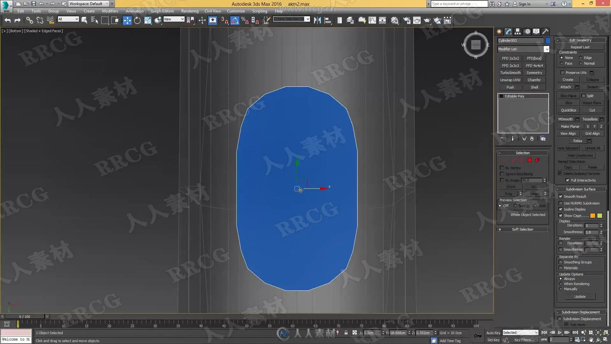Toggle the Angle Snap icon
This screenshot has height=344, width=611.
click(235, 20)
